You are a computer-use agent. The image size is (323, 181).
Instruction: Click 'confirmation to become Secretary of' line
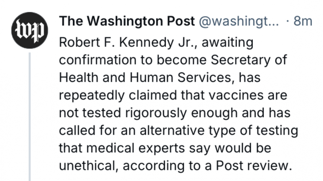coord(173,60)
